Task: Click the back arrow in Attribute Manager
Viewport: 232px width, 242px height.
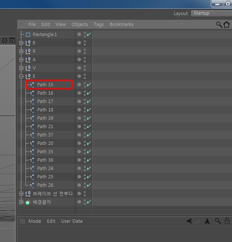Action: click(x=189, y=221)
